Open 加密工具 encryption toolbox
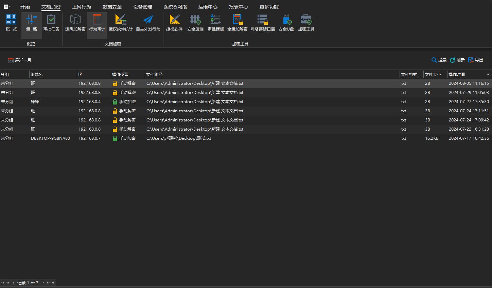 pyautogui.click(x=306, y=23)
